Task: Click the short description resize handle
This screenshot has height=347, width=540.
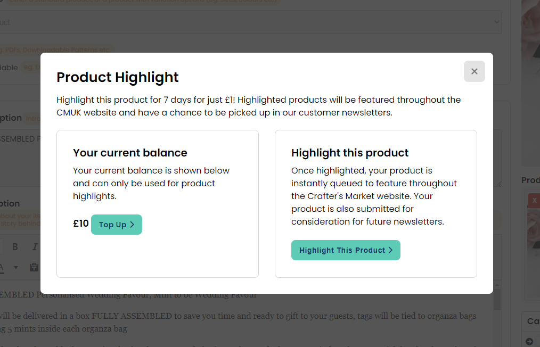Action: pyautogui.click(x=499, y=183)
